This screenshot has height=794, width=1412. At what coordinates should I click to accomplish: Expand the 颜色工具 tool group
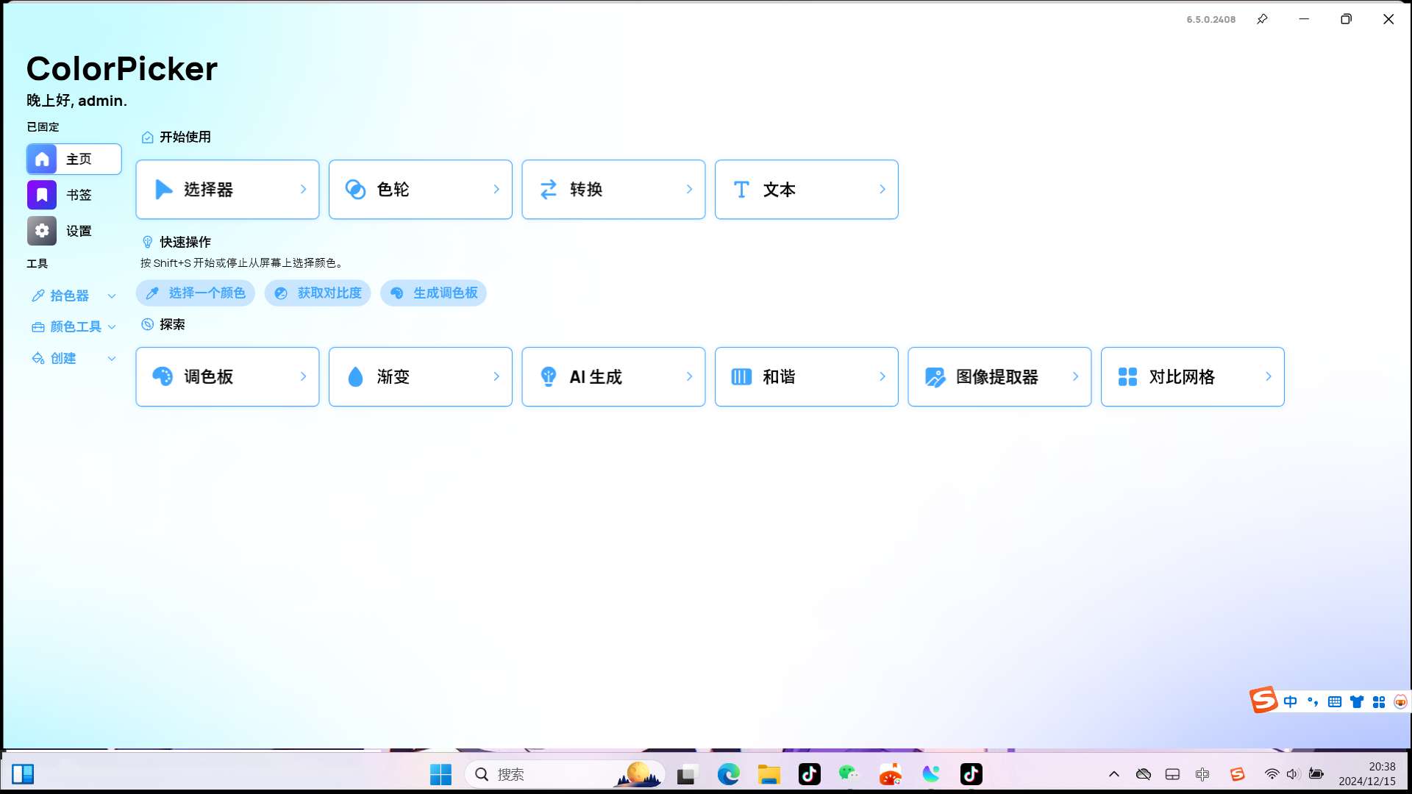coord(74,326)
